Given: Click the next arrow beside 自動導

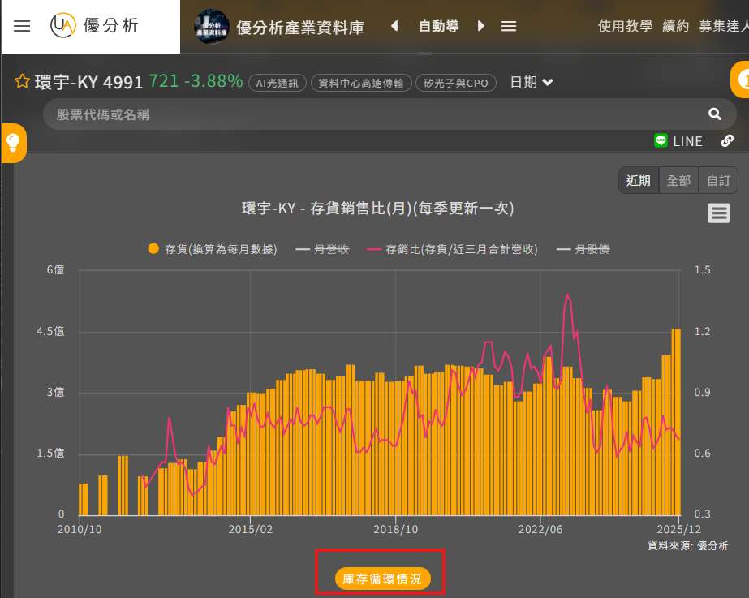Looking at the screenshot, I should click(x=481, y=26).
